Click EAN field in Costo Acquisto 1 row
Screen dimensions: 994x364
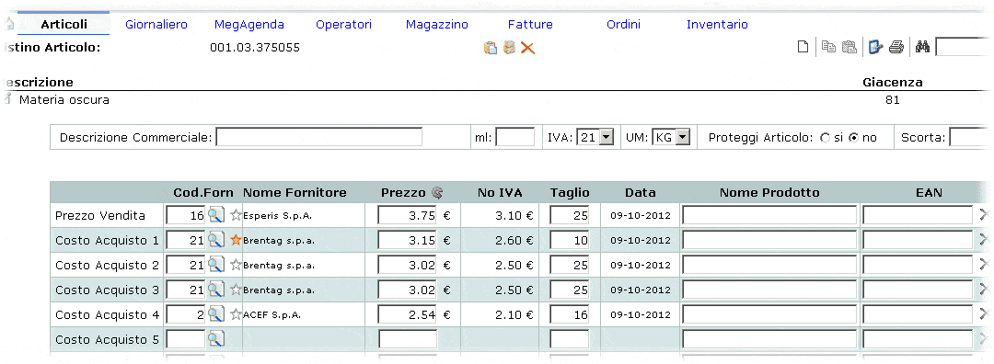pyautogui.click(x=918, y=240)
